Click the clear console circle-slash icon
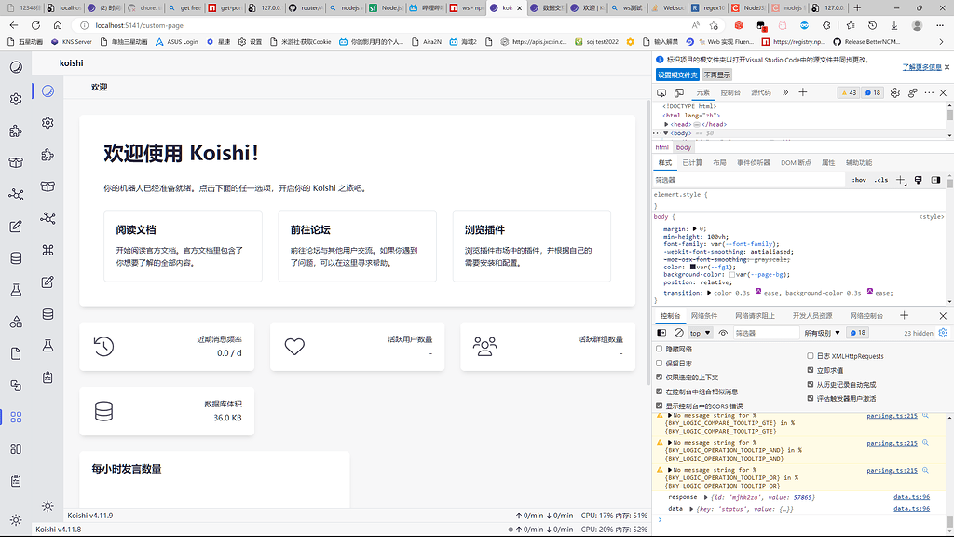Screen dimensions: 954x537 click(x=679, y=333)
